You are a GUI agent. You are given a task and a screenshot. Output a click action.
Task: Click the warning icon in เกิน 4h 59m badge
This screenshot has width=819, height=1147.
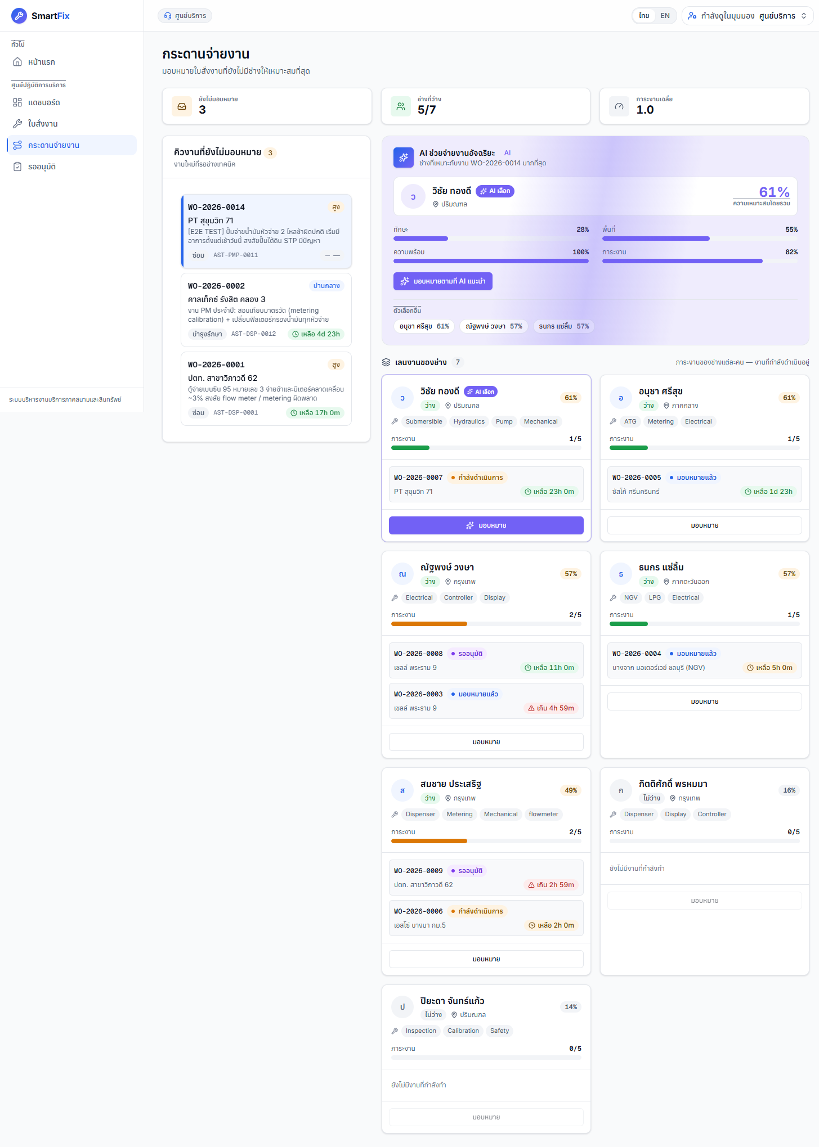[x=531, y=708]
